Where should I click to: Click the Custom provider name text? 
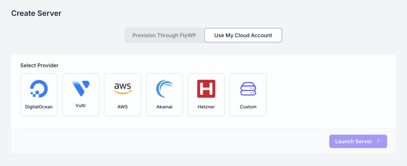point(248,107)
